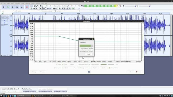The image size is (173, 97).
Task: Select the Envelope tool
Action: pos(34,6)
